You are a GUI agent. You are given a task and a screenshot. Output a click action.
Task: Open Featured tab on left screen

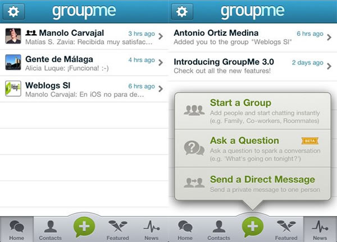pos(118,230)
